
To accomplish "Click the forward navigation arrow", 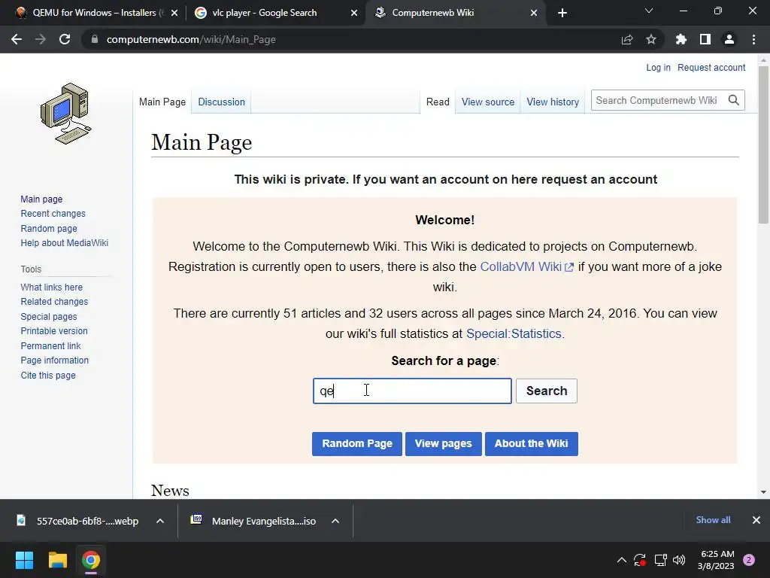I will [x=41, y=39].
